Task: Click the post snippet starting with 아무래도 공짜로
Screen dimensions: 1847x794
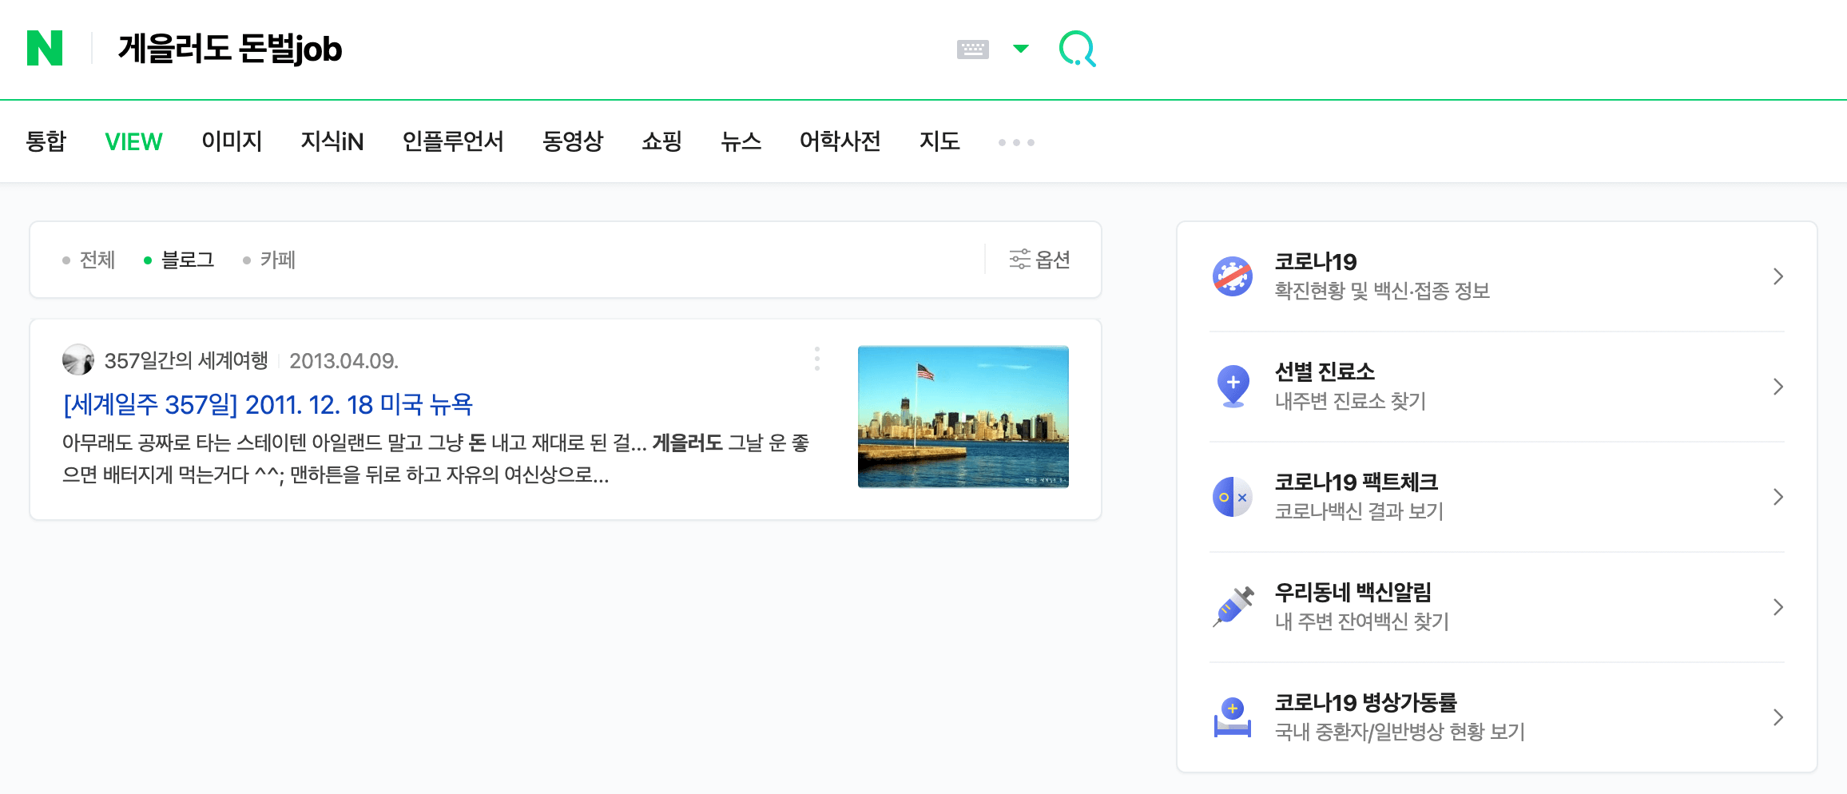Action: click(436, 459)
